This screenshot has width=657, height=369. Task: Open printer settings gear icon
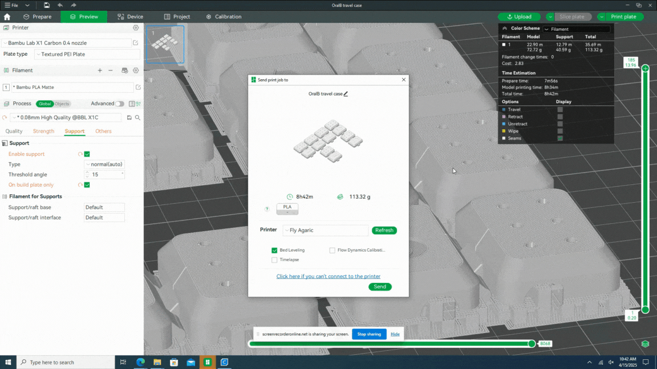(x=136, y=27)
